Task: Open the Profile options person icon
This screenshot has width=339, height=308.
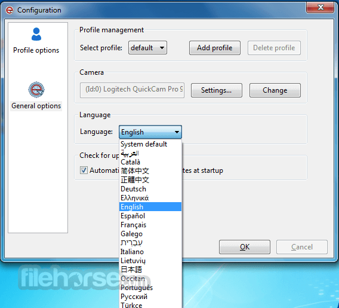Action: 36,34
